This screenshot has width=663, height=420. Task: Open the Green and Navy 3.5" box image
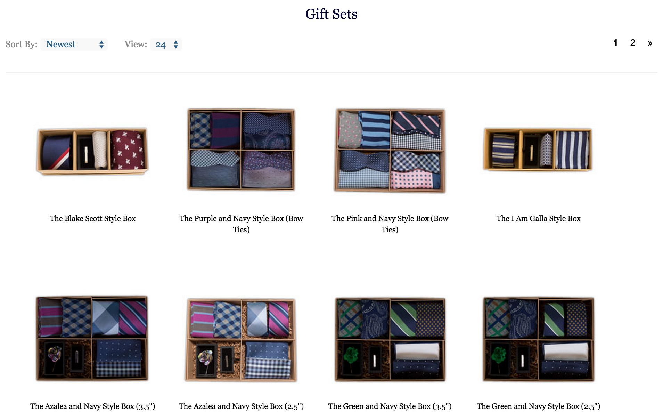point(390,339)
